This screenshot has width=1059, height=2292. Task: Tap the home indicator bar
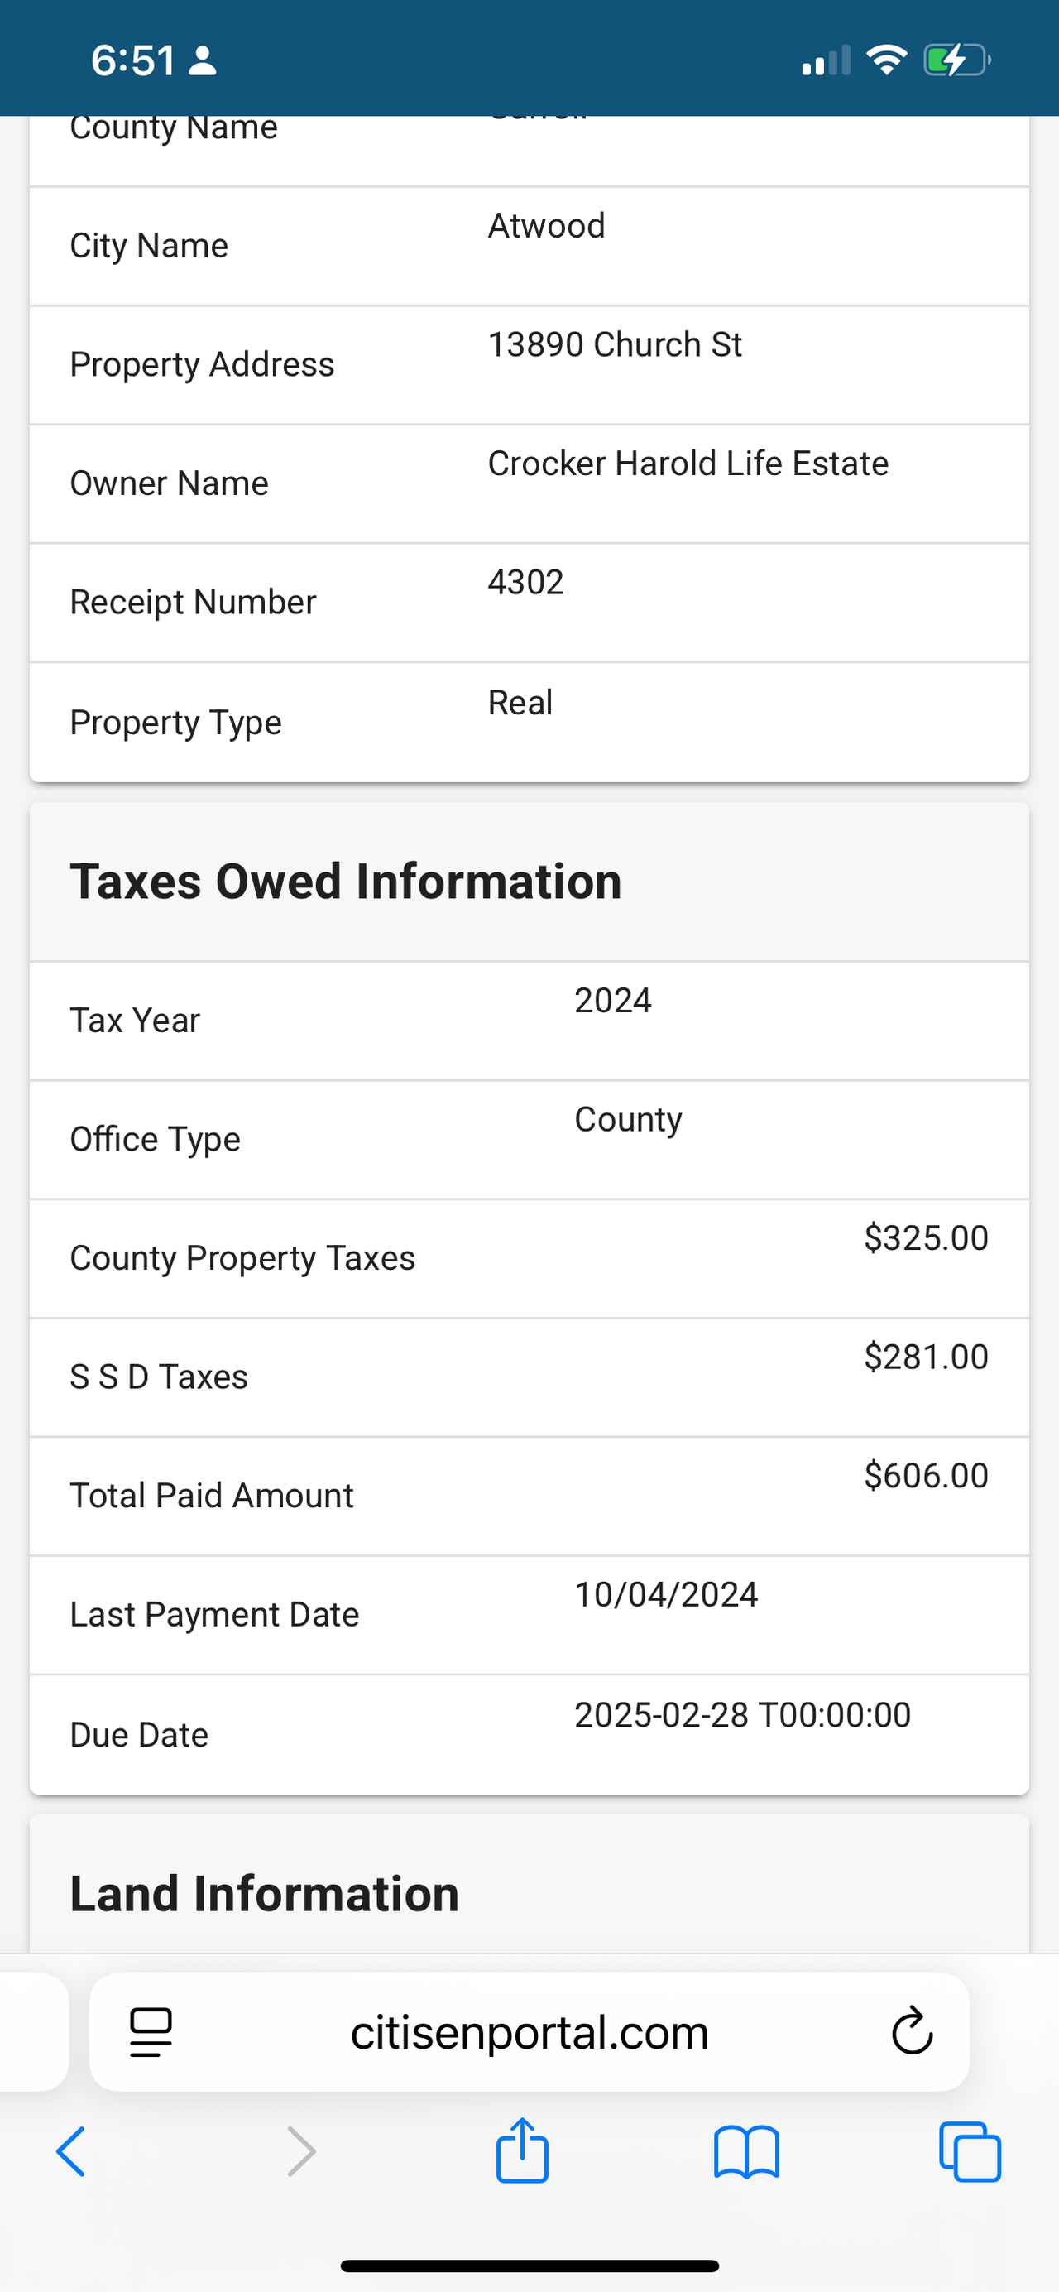[x=529, y=2266]
